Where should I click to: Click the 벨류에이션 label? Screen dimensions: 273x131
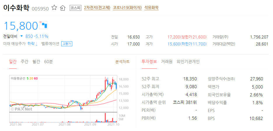pos(50,44)
